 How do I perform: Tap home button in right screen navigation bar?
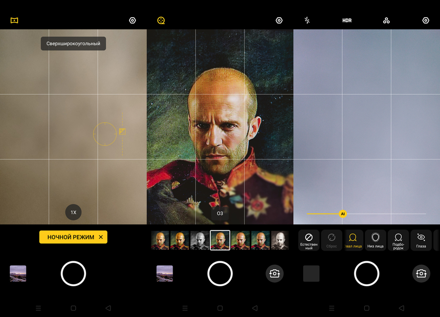367,308
